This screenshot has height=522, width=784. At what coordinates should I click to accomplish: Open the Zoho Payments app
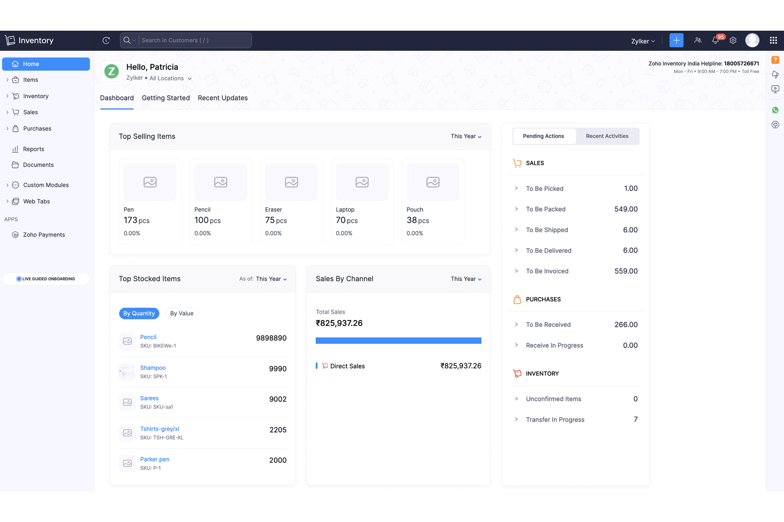tap(44, 234)
